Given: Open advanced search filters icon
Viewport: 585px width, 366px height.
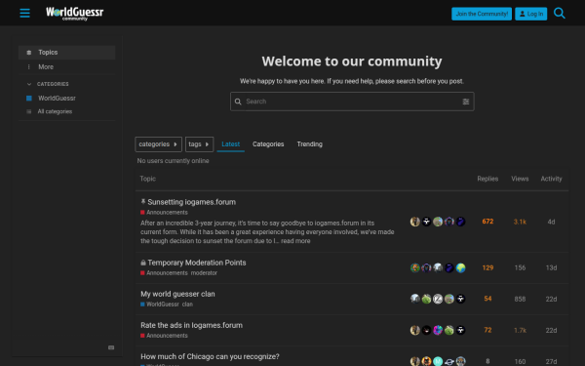Looking at the screenshot, I should click(x=466, y=102).
